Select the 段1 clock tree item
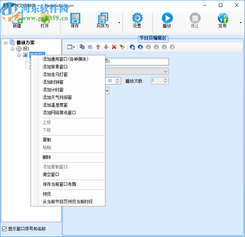 pos(26,49)
